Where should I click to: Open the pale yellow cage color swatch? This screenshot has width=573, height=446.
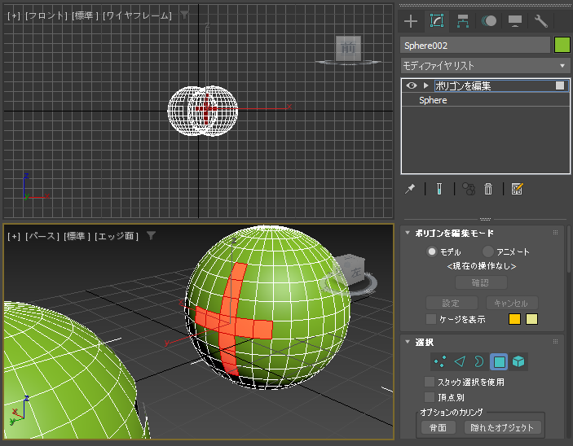531,319
